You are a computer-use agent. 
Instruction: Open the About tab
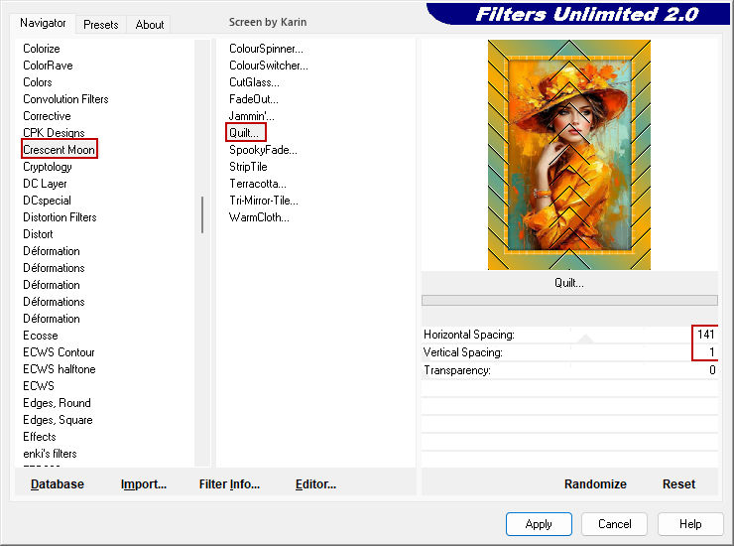click(x=150, y=25)
